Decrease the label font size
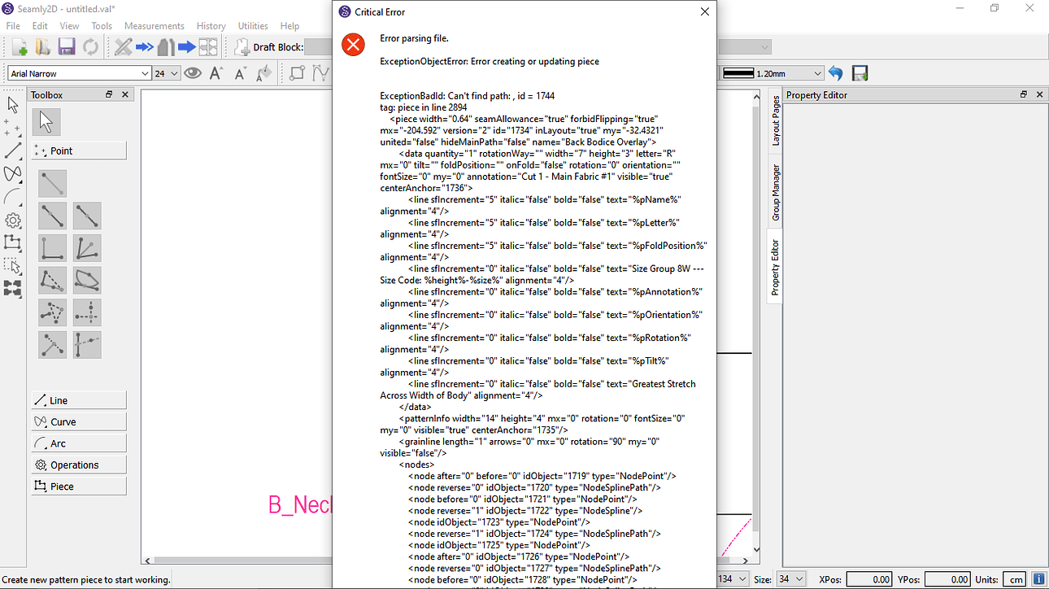The image size is (1049, 589). [x=241, y=73]
